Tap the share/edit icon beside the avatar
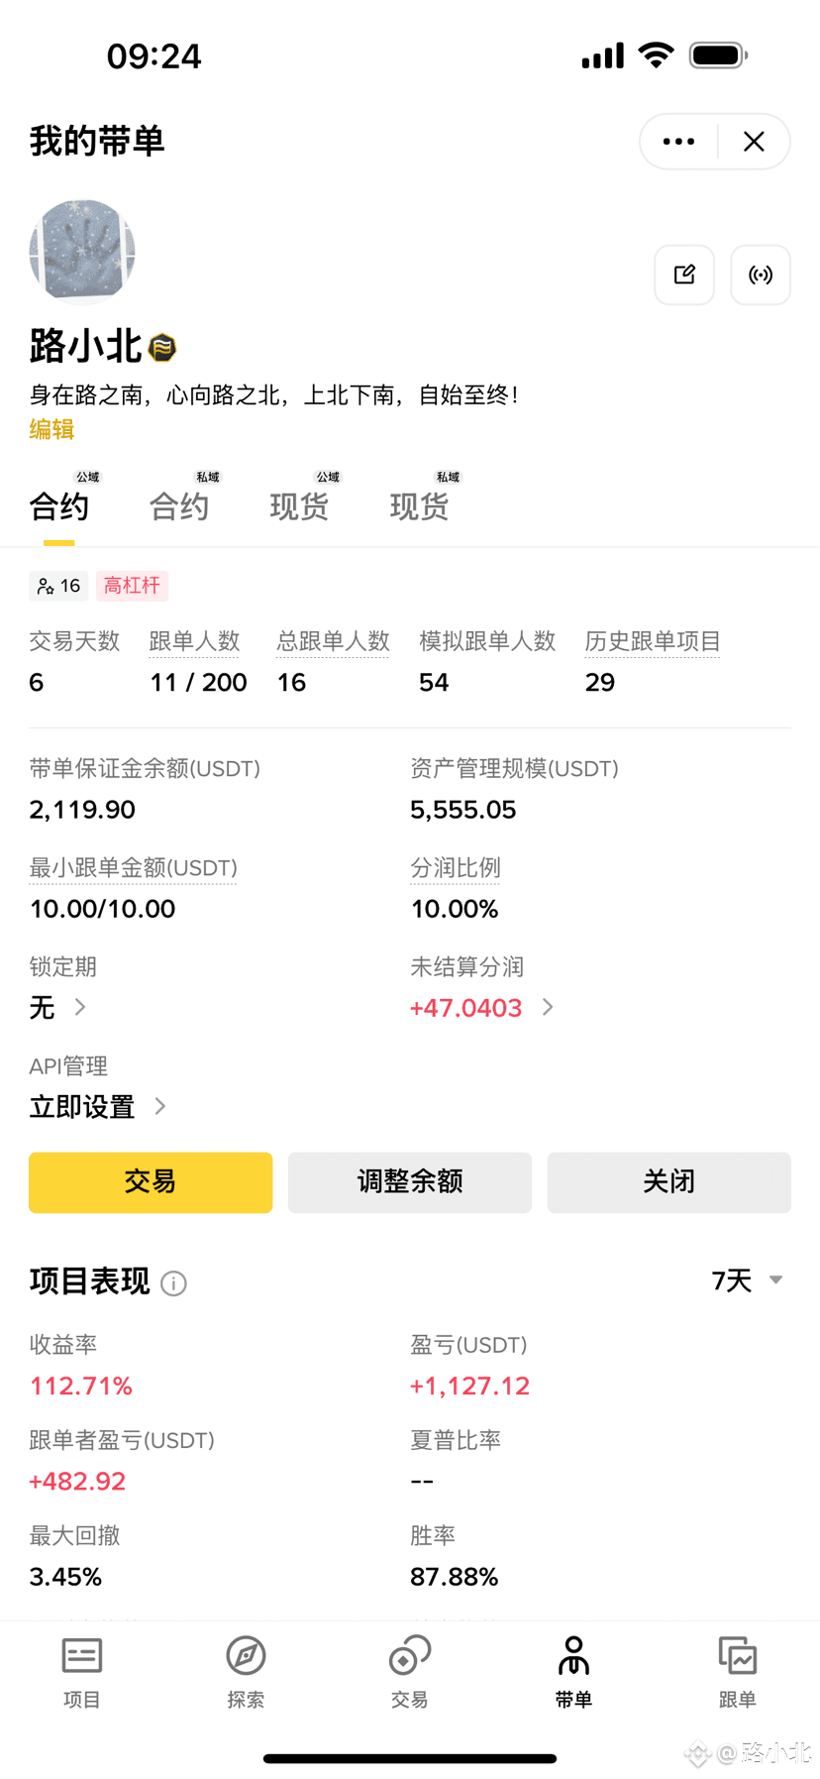The width and height of the screenshot is (820, 1779). point(684,275)
